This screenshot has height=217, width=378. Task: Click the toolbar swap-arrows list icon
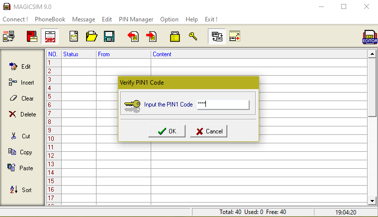tap(217, 36)
